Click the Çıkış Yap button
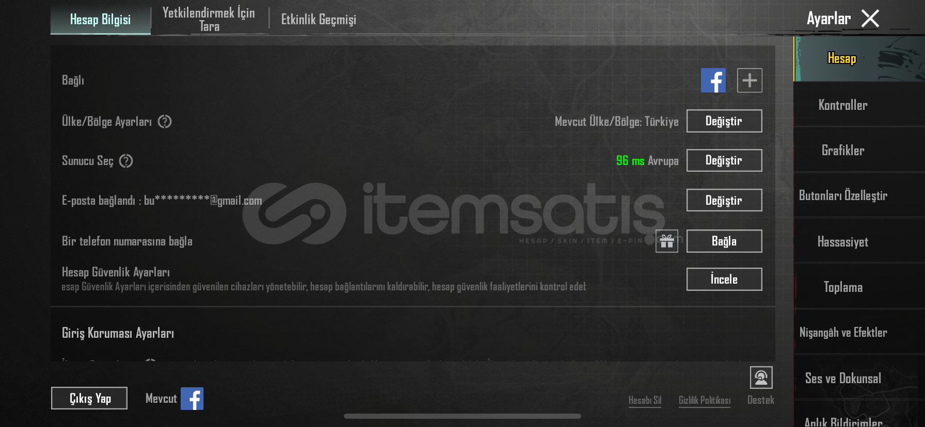The width and height of the screenshot is (925, 427). click(89, 398)
